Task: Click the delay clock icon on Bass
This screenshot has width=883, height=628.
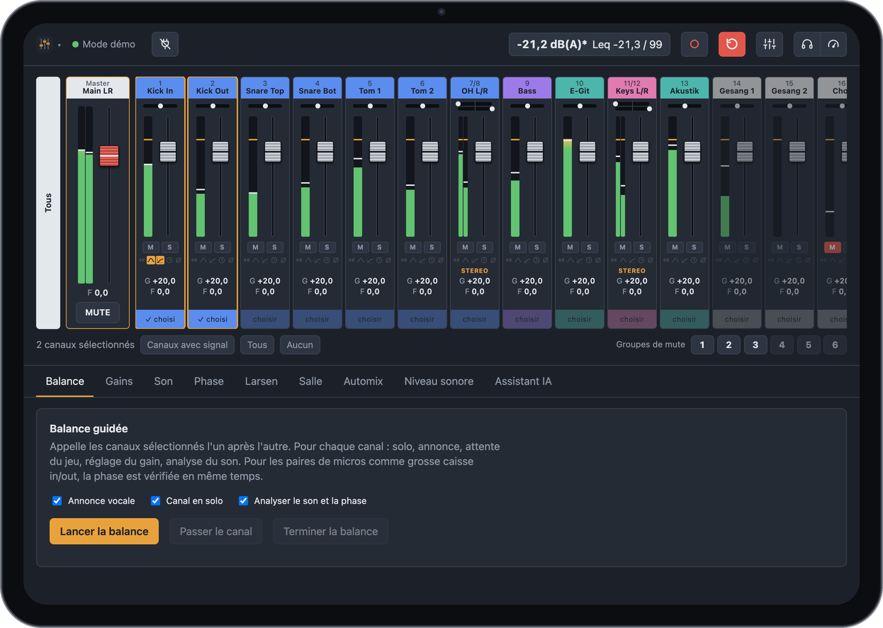Action: 536,260
